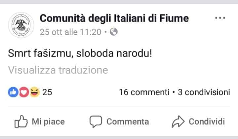Click the thumbs-up outline icon

[21, 122]
